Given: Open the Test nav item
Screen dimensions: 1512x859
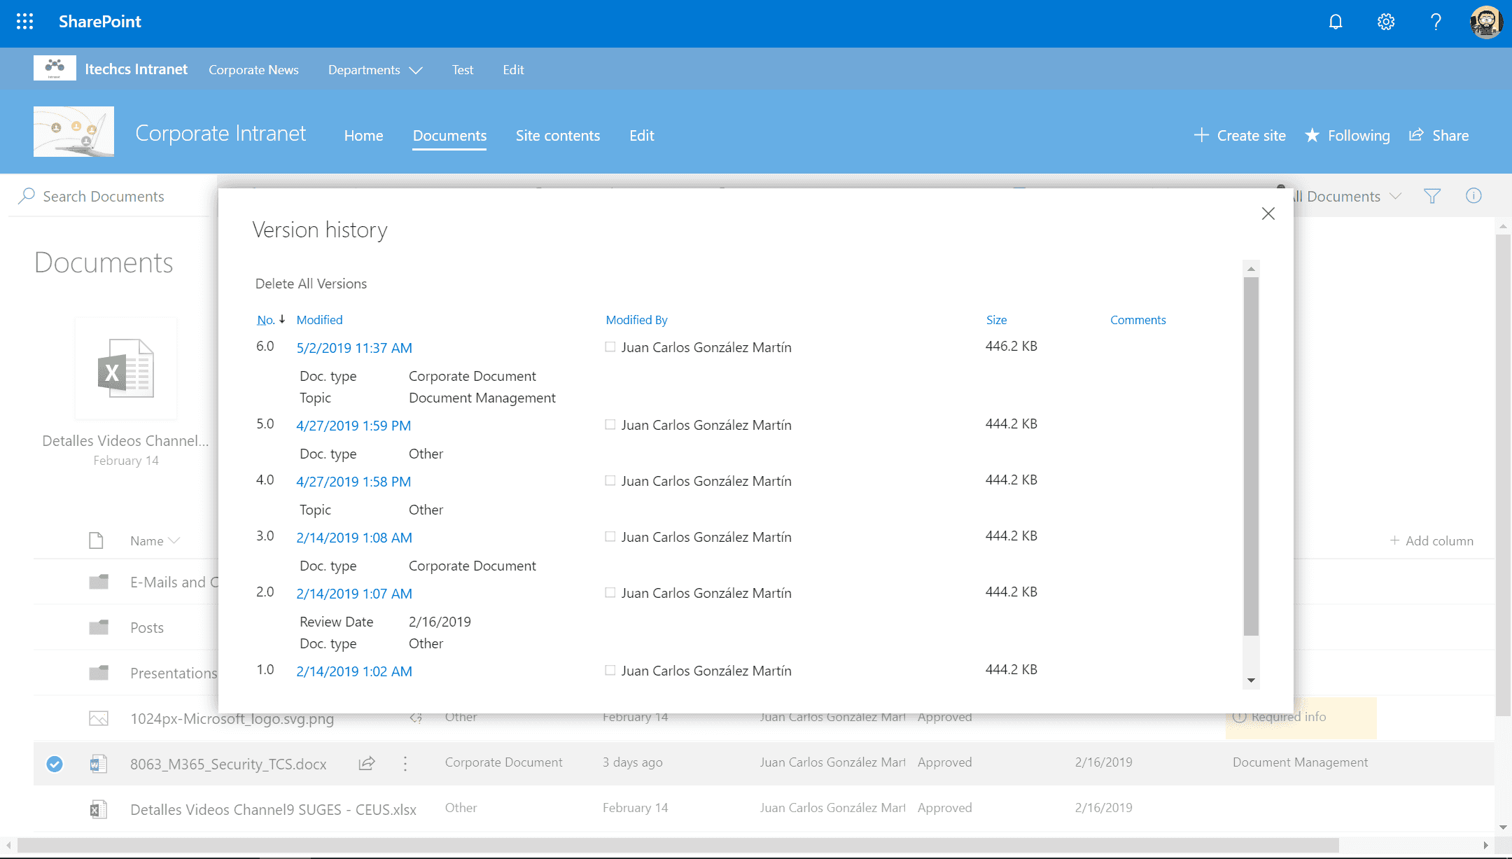Looking at the screenshot, I should tap(463, 69).
